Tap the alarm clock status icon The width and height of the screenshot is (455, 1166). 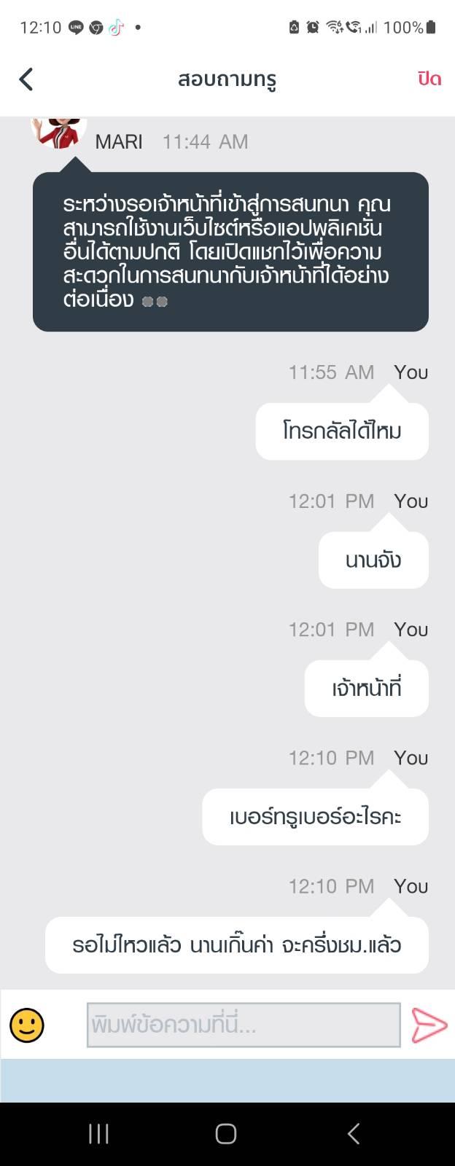[313, 28]
